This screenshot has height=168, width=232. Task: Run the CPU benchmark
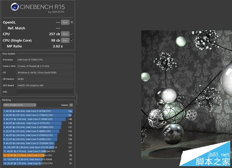point(65,34)
